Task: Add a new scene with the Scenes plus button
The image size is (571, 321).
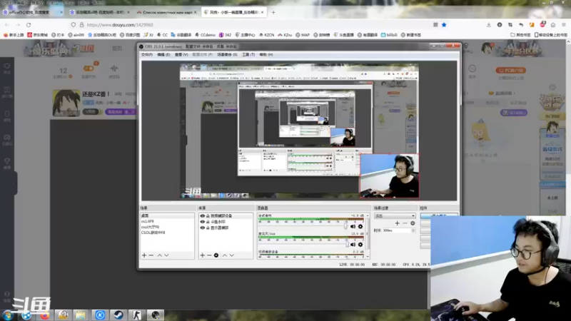Action: 144,255
